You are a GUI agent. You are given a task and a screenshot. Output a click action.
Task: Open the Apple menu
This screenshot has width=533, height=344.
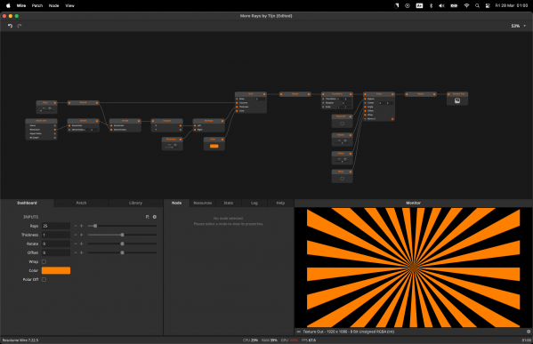(8, 5)
